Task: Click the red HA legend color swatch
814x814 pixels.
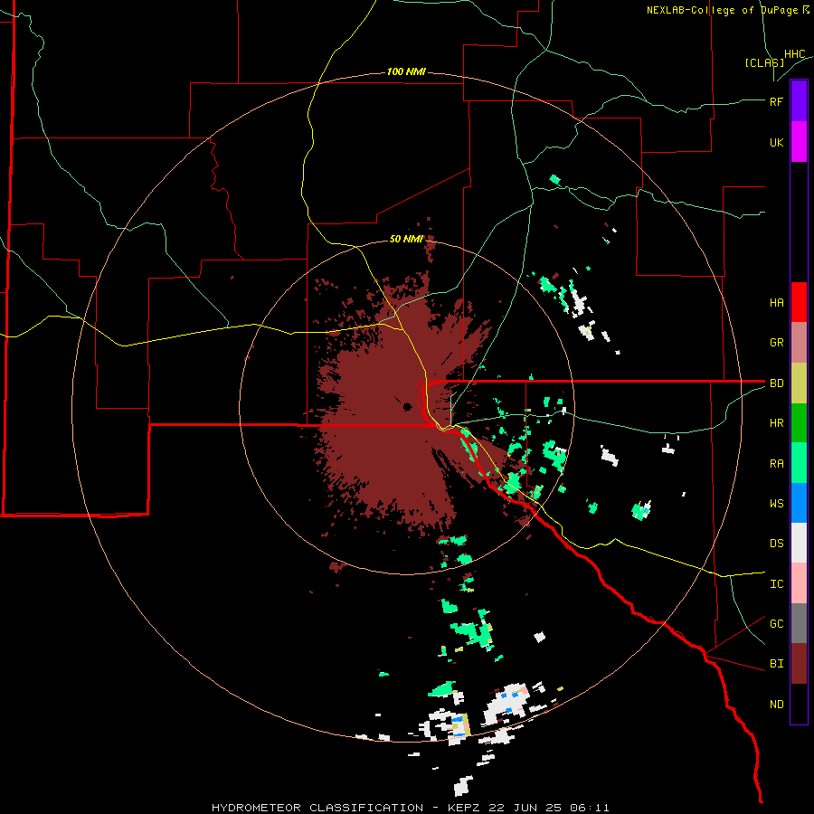Action: 799,302
